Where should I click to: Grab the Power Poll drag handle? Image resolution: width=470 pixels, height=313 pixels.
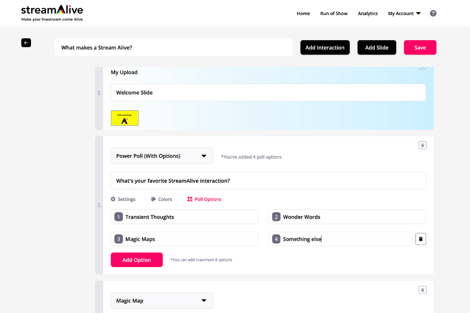click(x=99, y=205)
